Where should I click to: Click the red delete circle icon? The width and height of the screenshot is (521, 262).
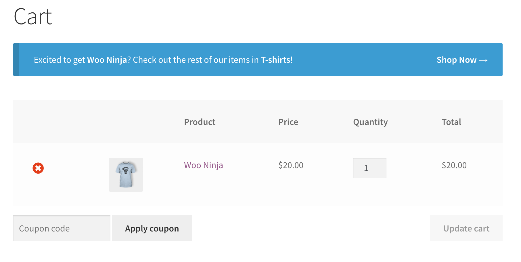39,168
